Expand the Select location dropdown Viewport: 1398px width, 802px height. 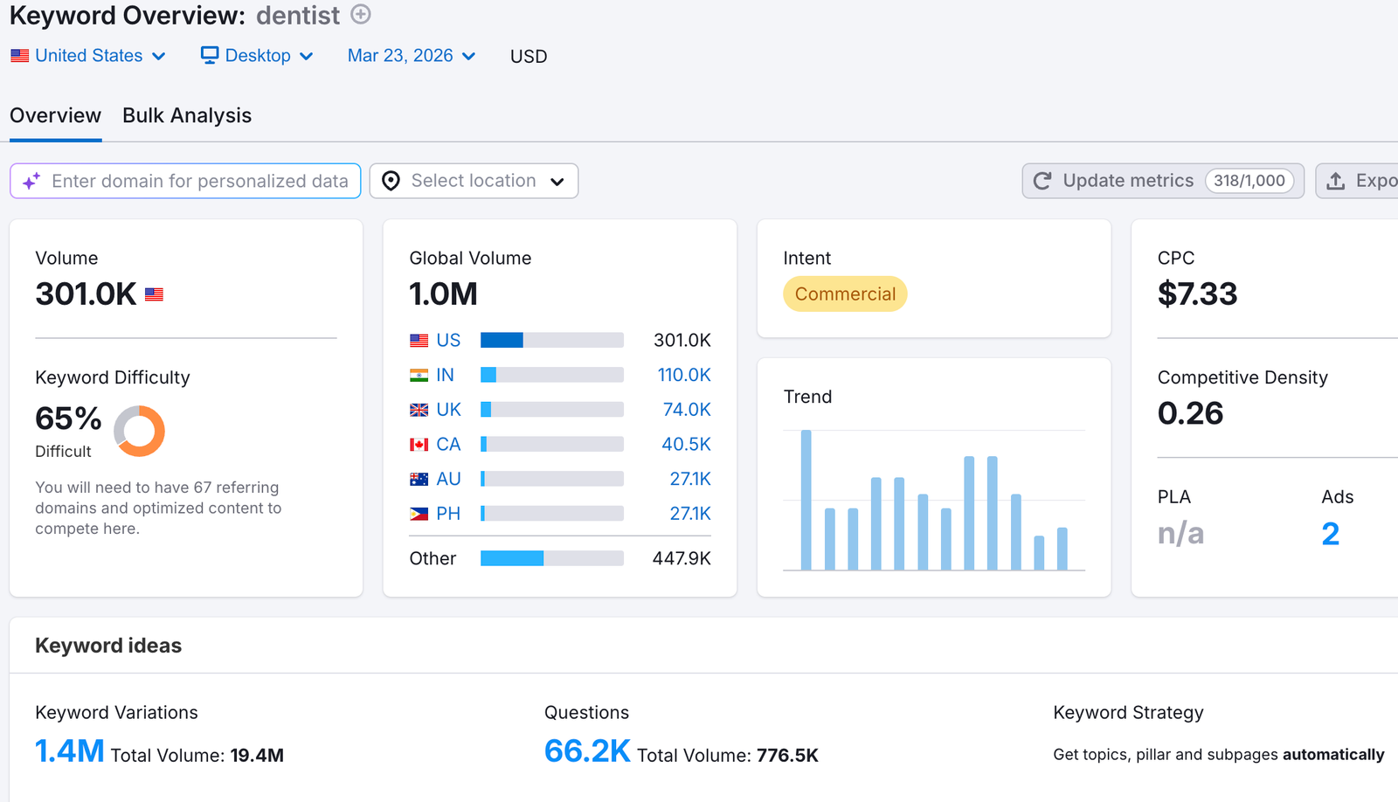[474, 181]
